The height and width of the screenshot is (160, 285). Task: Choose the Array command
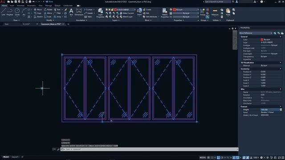(x=57, y=17)
